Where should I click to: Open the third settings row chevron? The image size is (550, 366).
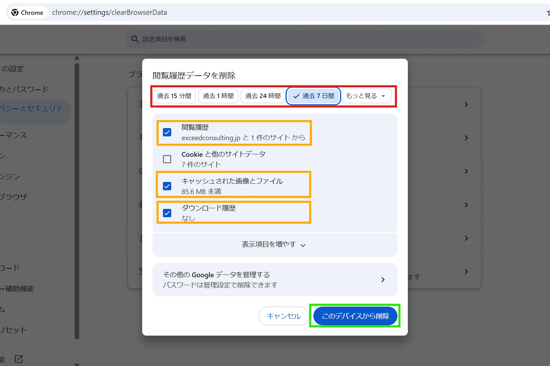coord(466,171)
